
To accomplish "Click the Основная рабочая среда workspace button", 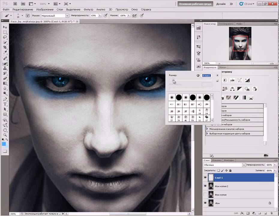I will [x=195, y=4].
